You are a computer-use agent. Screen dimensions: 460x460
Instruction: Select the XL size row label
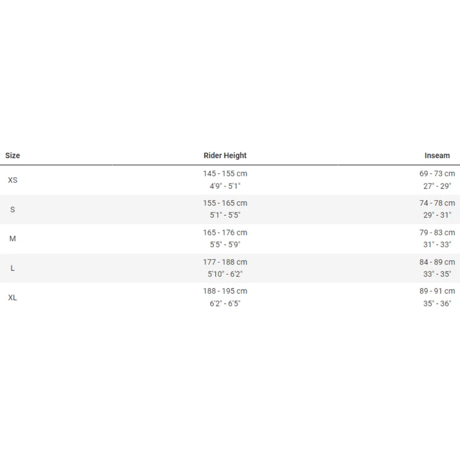point(13,298)
